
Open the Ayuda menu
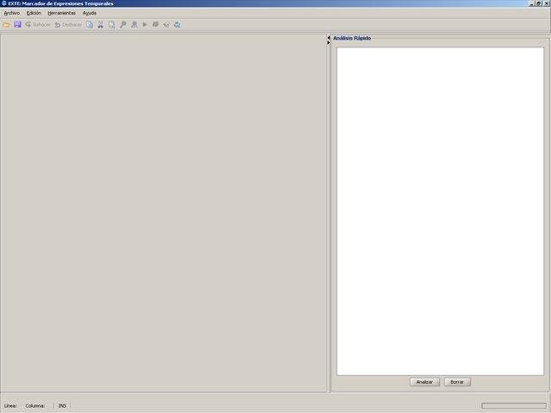point(90,13)
